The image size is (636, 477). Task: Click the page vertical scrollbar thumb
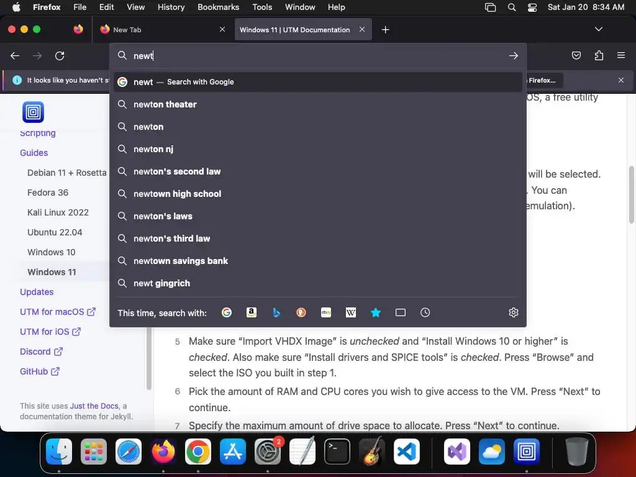pos(631,194)
